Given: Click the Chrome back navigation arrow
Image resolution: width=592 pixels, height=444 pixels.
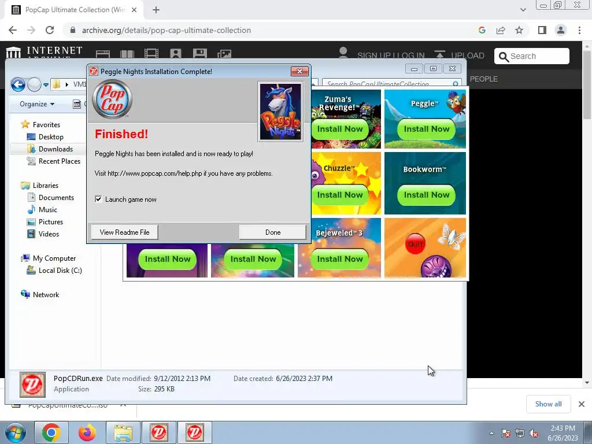Looking at the screenshot, I should (x=13, y=30).
